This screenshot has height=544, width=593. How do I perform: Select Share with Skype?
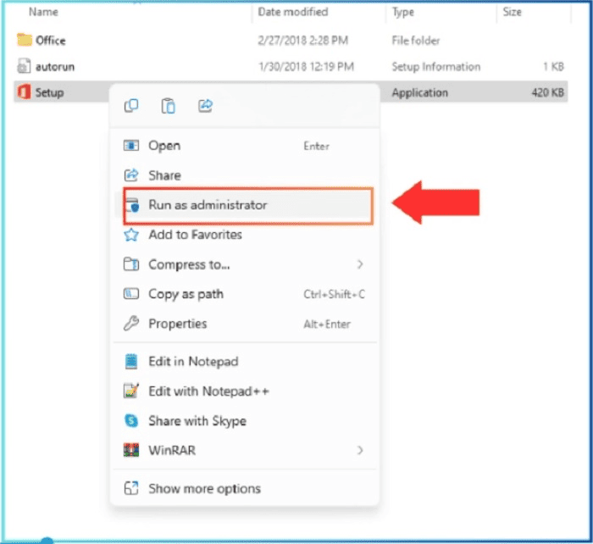click(x=197, y=420)
